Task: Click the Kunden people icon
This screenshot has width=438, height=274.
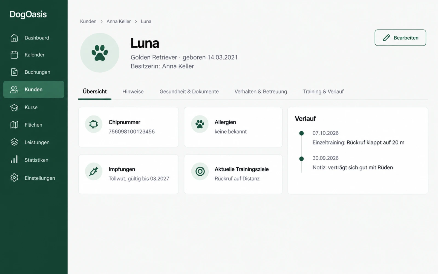Action: click(14, 90)
